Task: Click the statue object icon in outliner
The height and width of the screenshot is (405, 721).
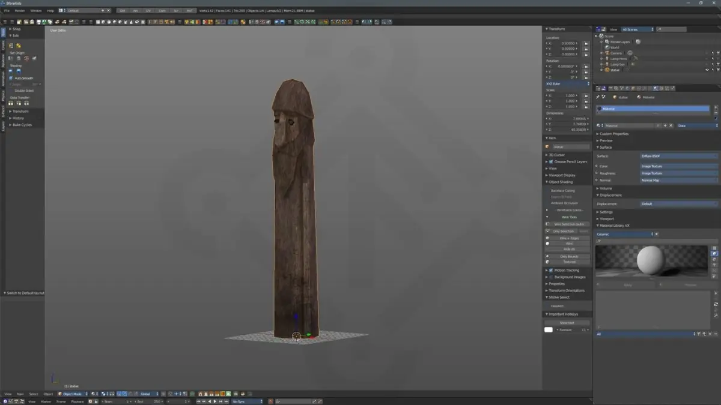Action: tap(607, 70)
